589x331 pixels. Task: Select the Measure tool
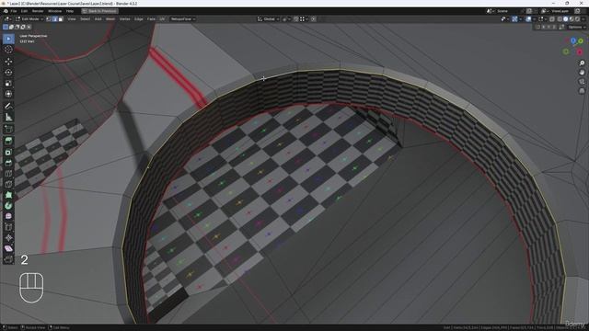(x=8, y=117)
